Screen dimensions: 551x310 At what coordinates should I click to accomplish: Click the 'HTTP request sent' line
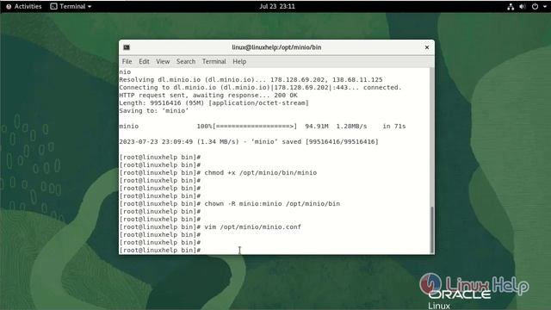208,96
